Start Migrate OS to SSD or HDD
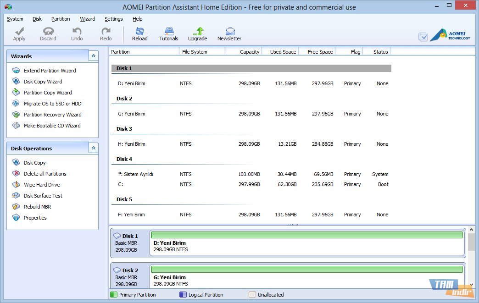Image resolution: width=479 pixels, height=303 pixels. click(53, 104)
